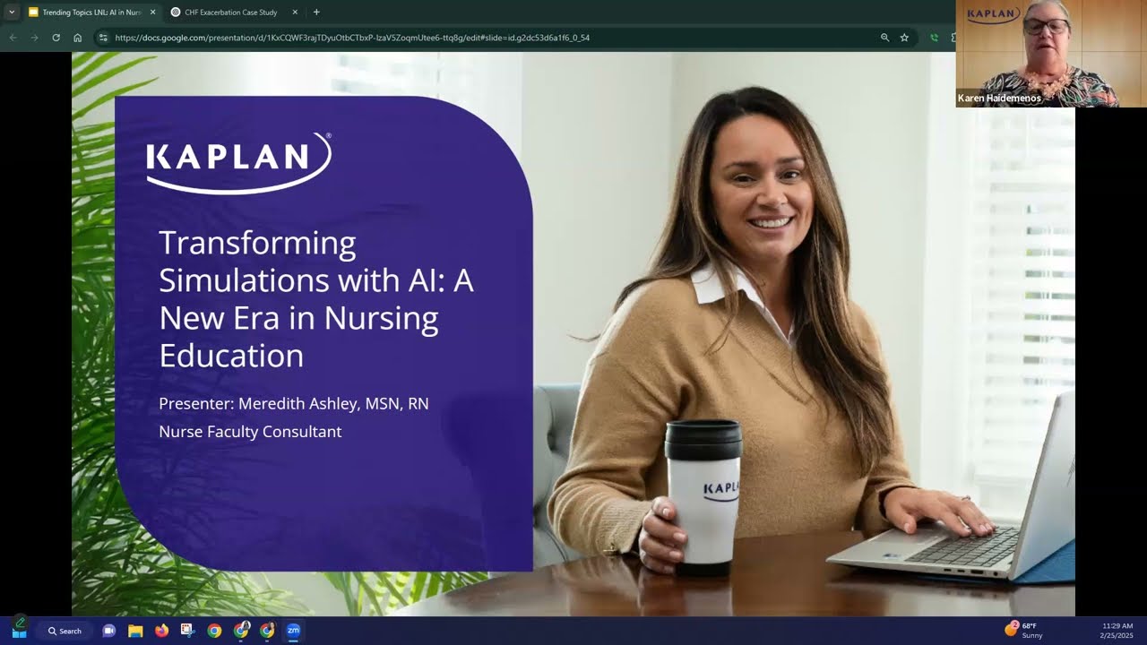
Task: Open the zoom magnifier in address bar
Action: click(x=884, y=38)
